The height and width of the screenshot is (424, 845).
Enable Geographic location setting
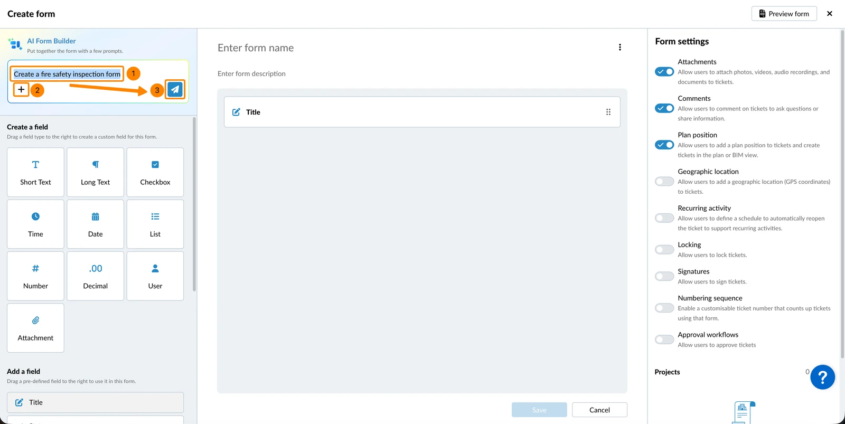pyautogui.click(x=664, y=182)
